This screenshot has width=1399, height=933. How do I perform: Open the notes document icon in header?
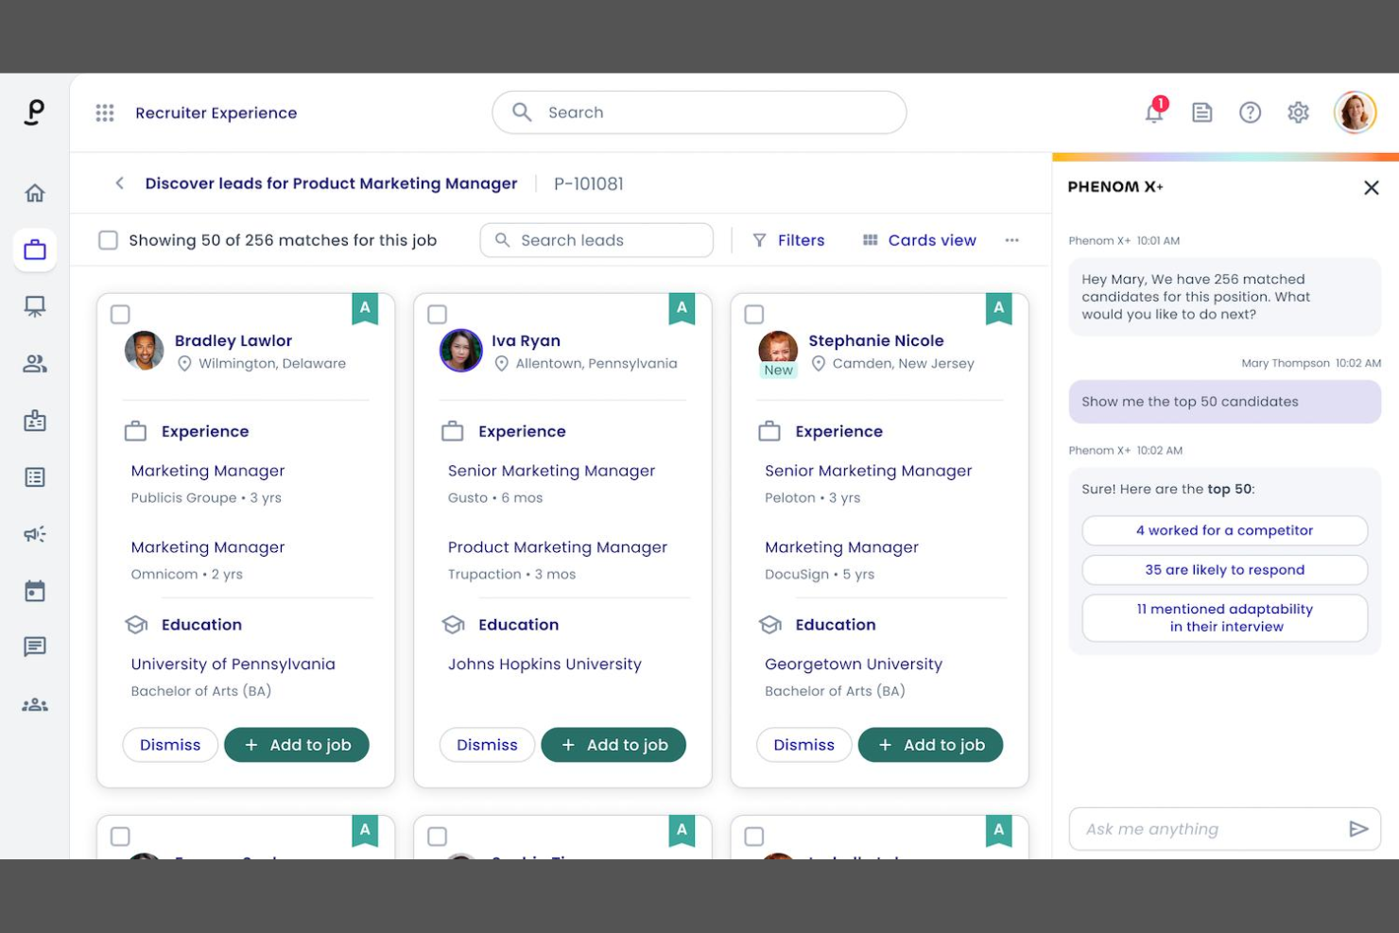(1202, 112)
